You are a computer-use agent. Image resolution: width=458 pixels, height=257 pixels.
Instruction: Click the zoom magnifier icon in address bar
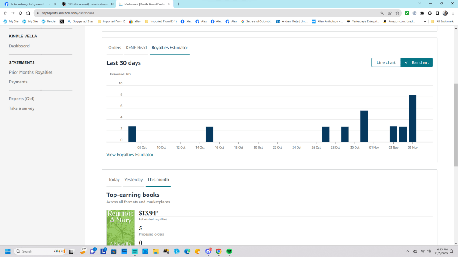pos(382,13)
